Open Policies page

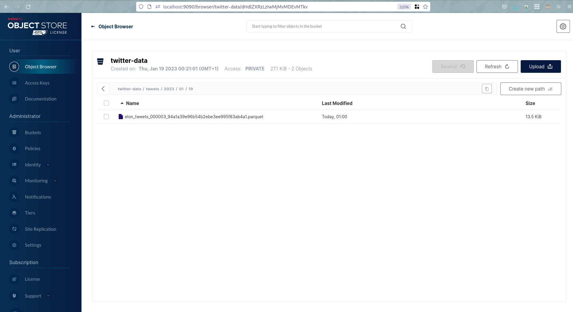tap(32, 148)
